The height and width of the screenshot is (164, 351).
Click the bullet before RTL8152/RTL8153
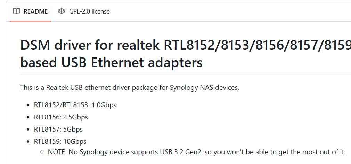pos(28,105)
